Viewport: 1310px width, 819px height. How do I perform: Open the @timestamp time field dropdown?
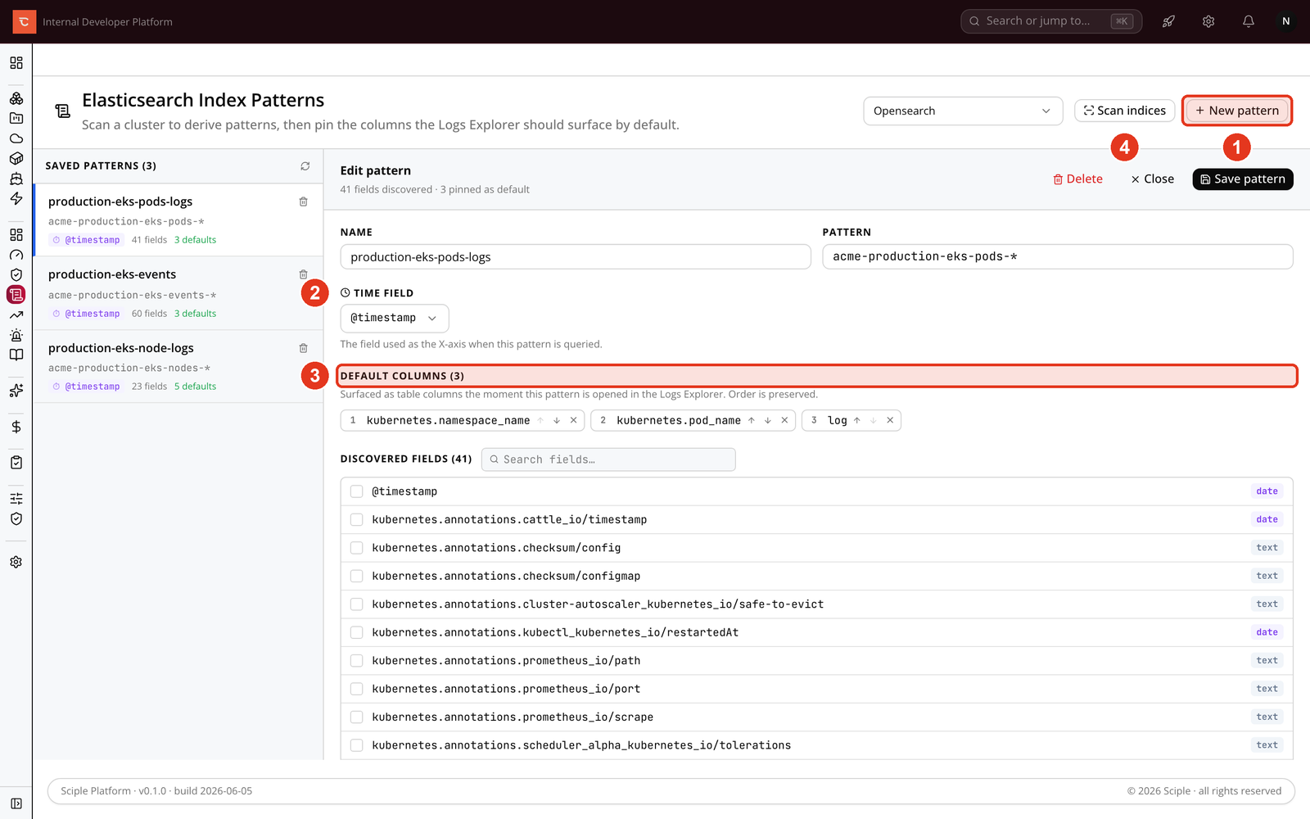click(x=395, y=318)
